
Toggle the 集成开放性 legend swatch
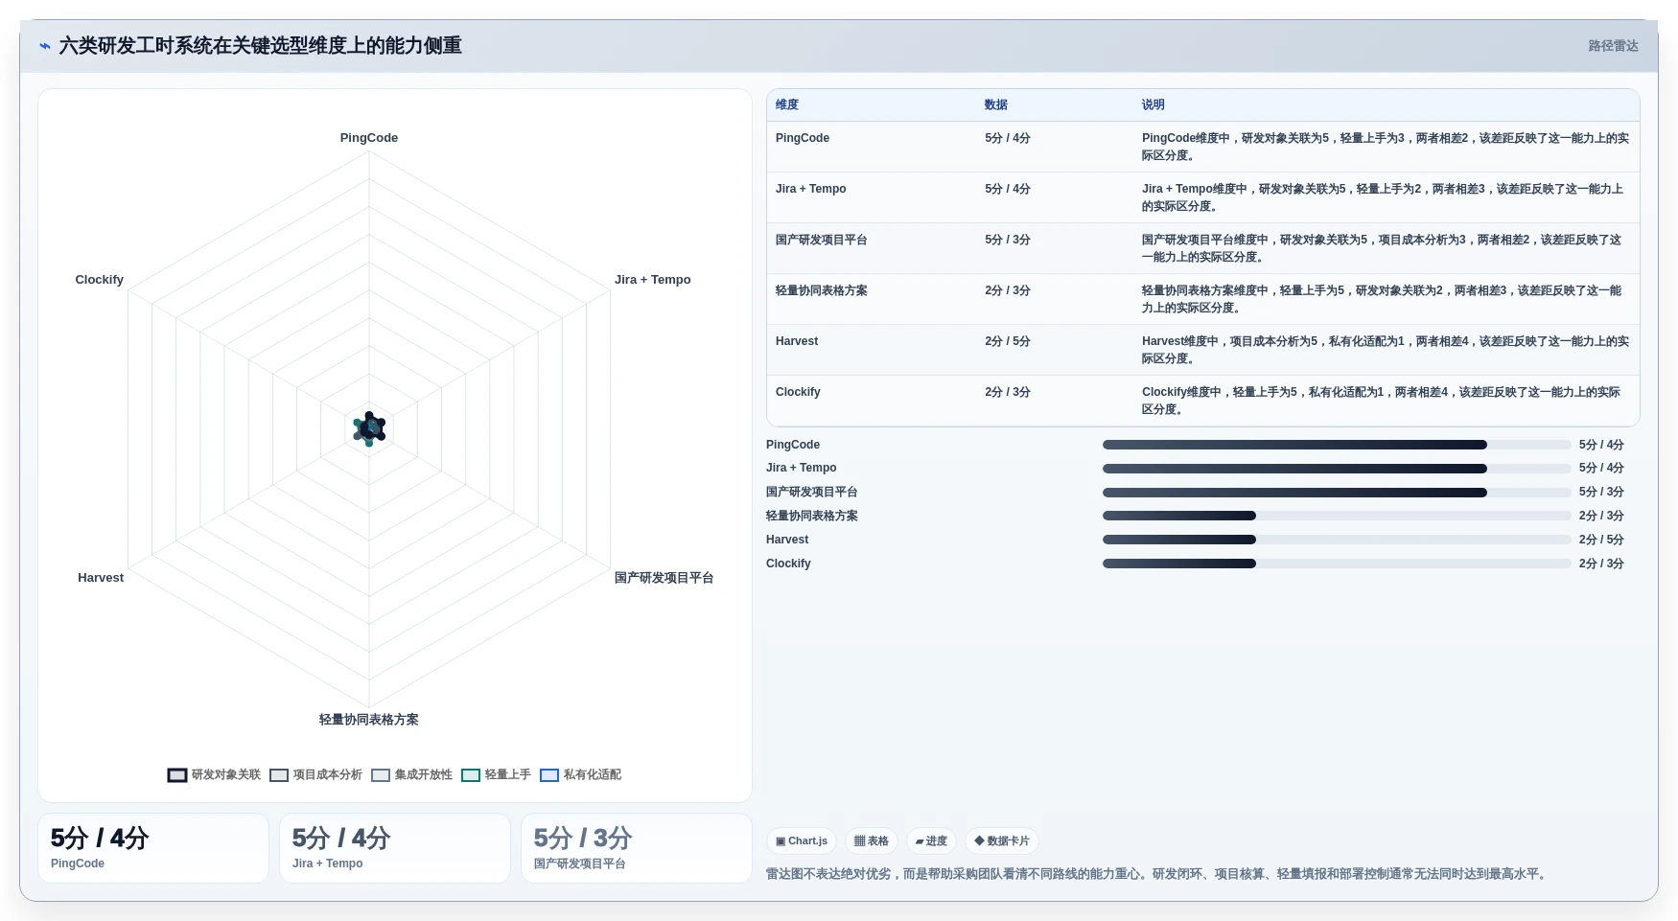(381, 775)
